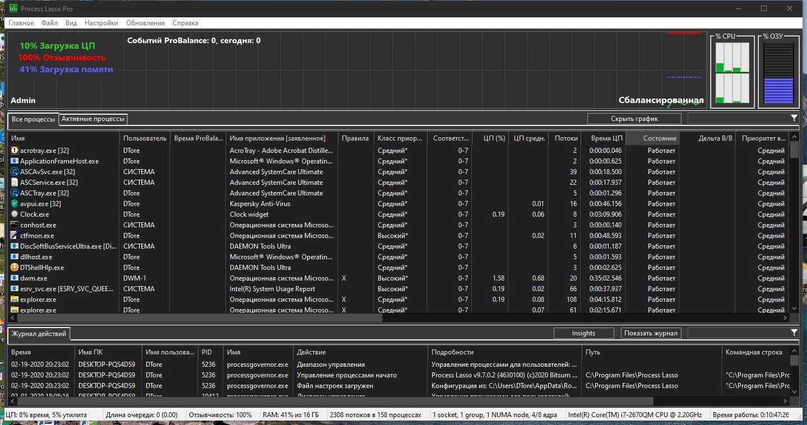
Task: Click the process list filter input field
Action: click(738, 118)
